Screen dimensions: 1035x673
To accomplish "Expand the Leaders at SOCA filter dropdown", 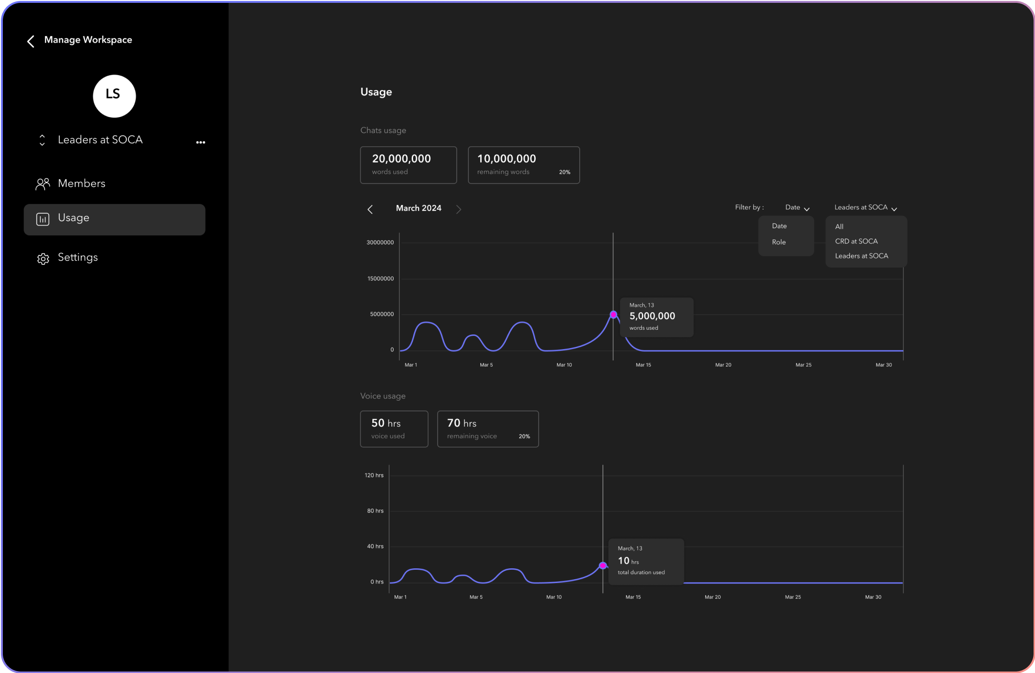I will pos(865,208).
